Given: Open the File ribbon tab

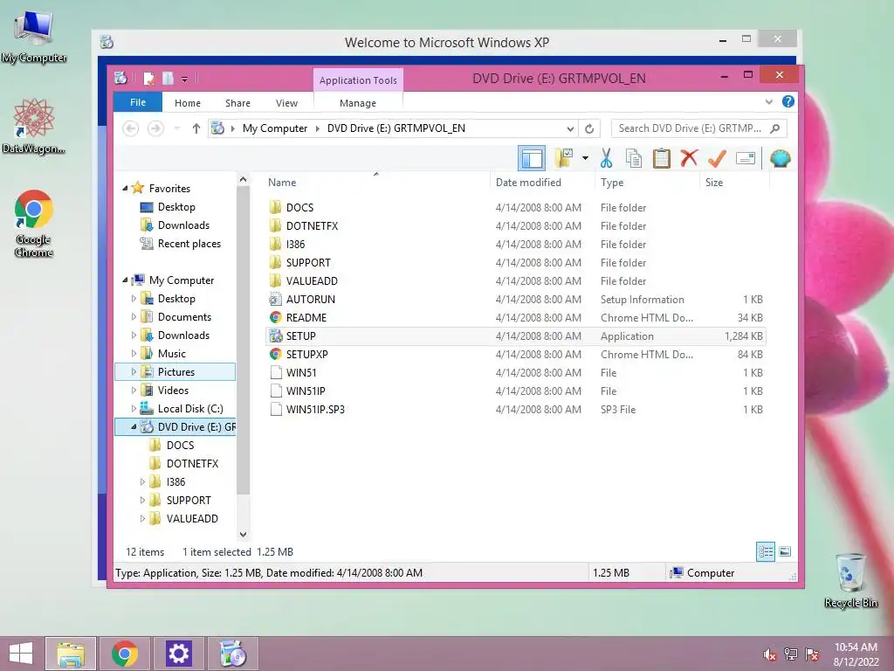Looking at the screenshot, I should tap(138, 103).
